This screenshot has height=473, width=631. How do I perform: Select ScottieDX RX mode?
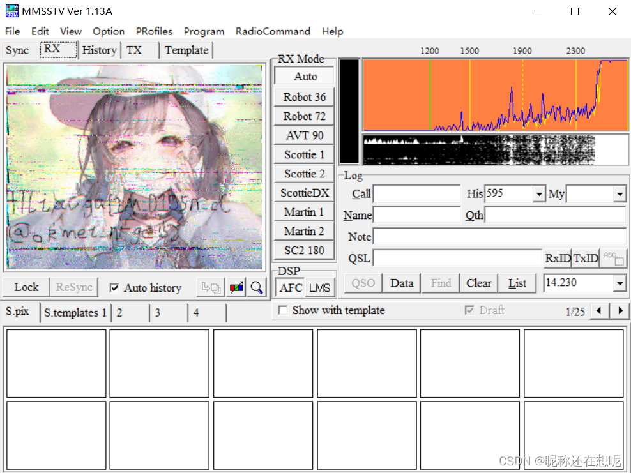[x=304, y=193]
